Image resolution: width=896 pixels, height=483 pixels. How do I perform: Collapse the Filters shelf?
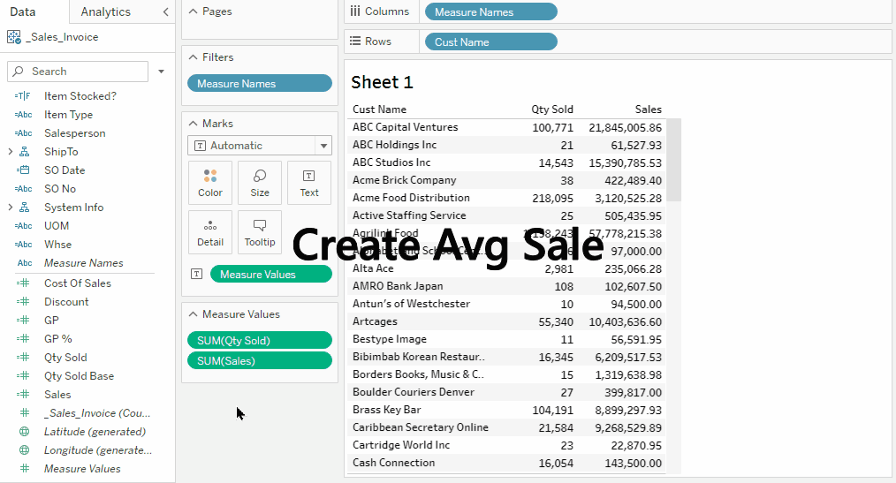pos(192,57)
